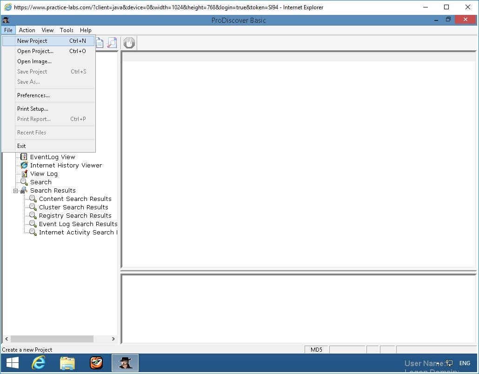Select View Log tree item
The height and width of the screenshot is (374, 479).
[x=44, y=174]
